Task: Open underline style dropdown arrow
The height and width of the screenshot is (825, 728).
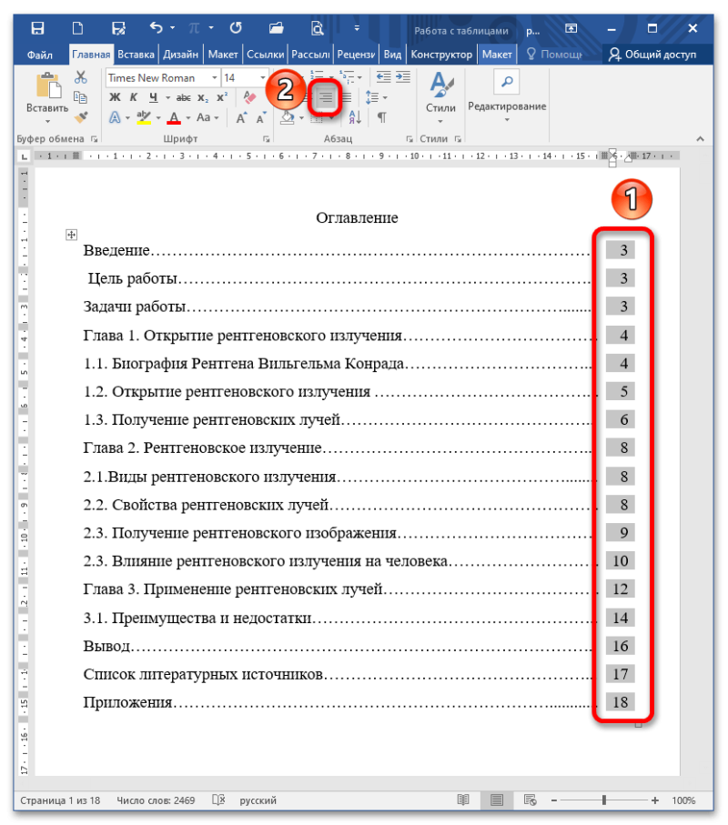Action: point(168,98)
